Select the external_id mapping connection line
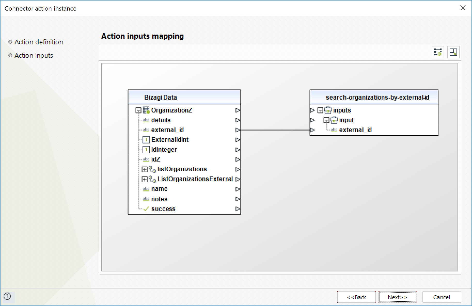The width and height of the screenshot is (472, 306). [275, 130]
